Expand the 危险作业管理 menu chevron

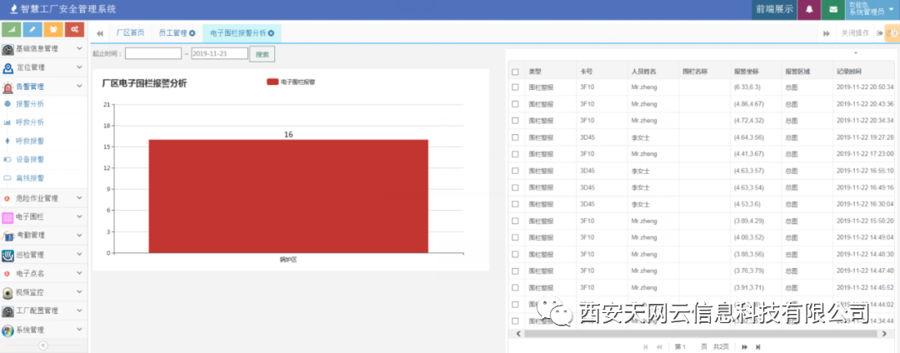(79, 198)
